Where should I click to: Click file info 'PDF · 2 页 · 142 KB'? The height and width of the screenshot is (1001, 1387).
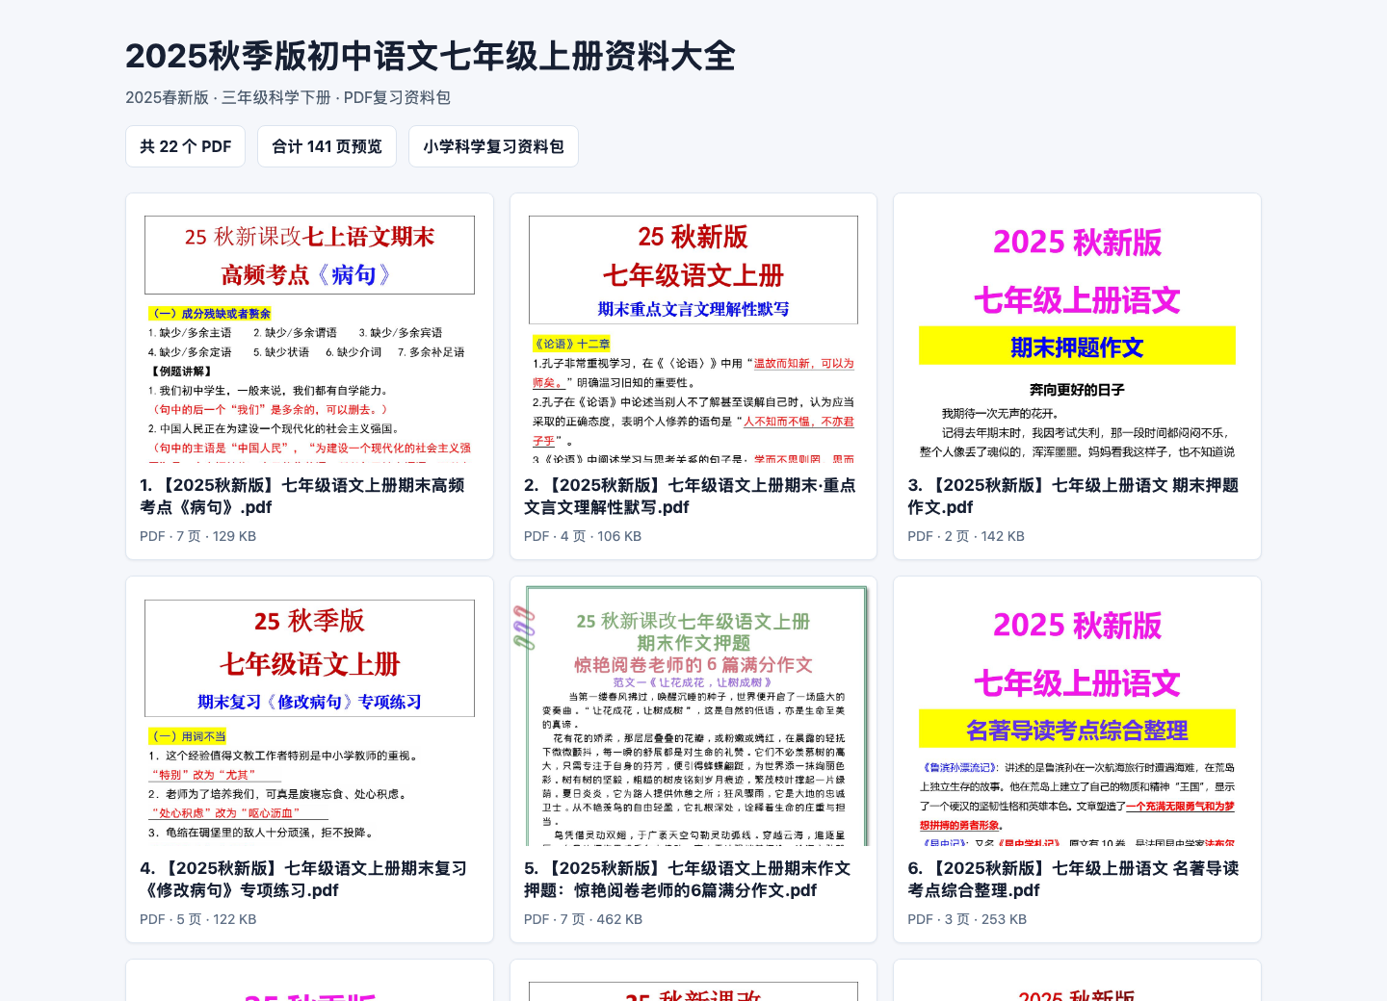pyautogui.click(x=966, y=536)
